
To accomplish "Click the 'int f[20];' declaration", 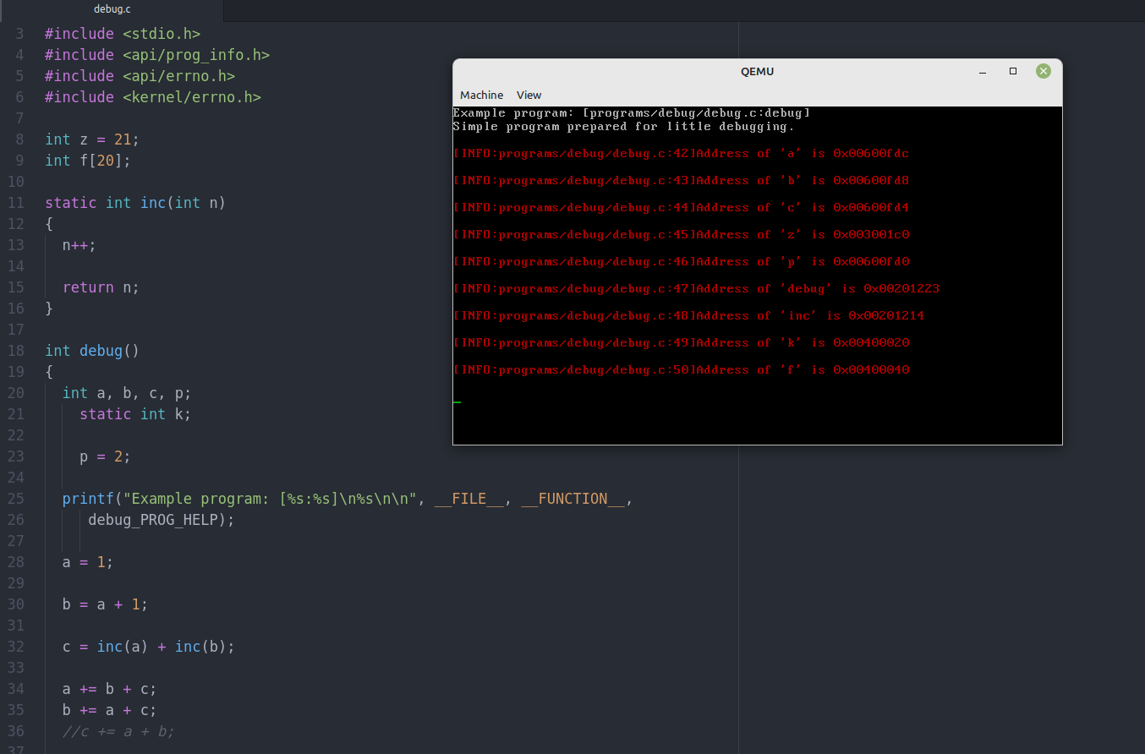I will pyautogui.click(x=88, y=161).
